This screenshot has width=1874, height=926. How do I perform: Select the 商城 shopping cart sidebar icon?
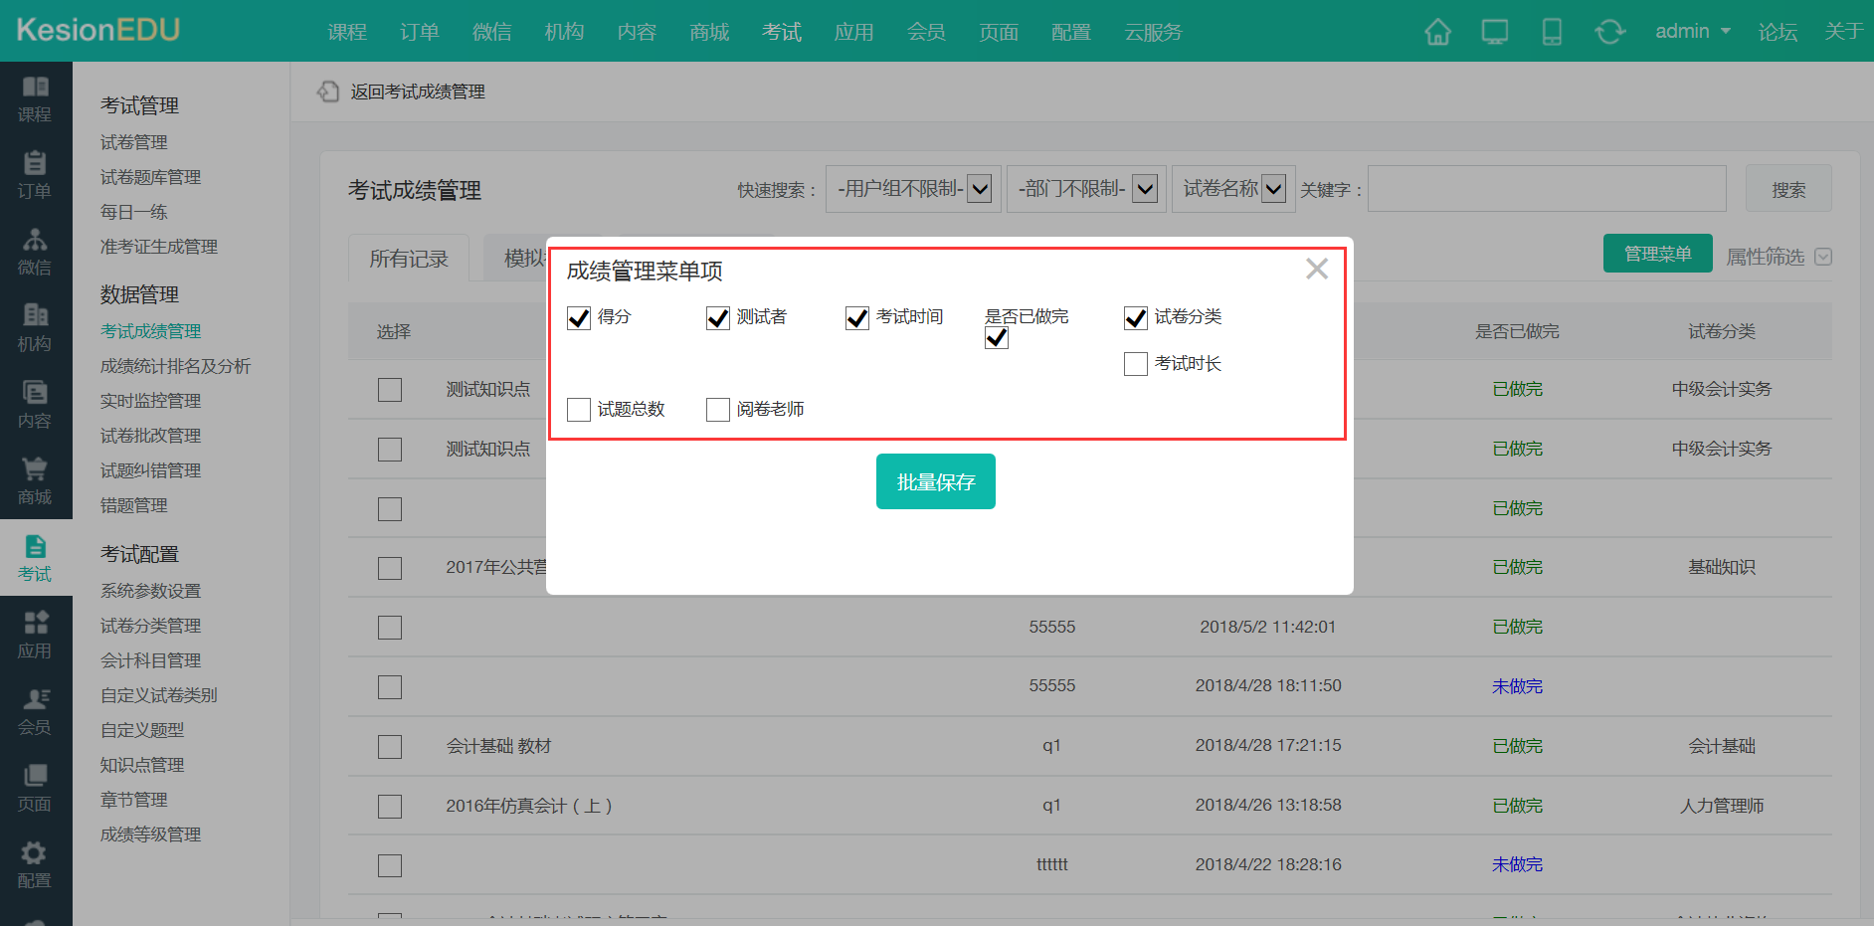click(x=35, y=481)
